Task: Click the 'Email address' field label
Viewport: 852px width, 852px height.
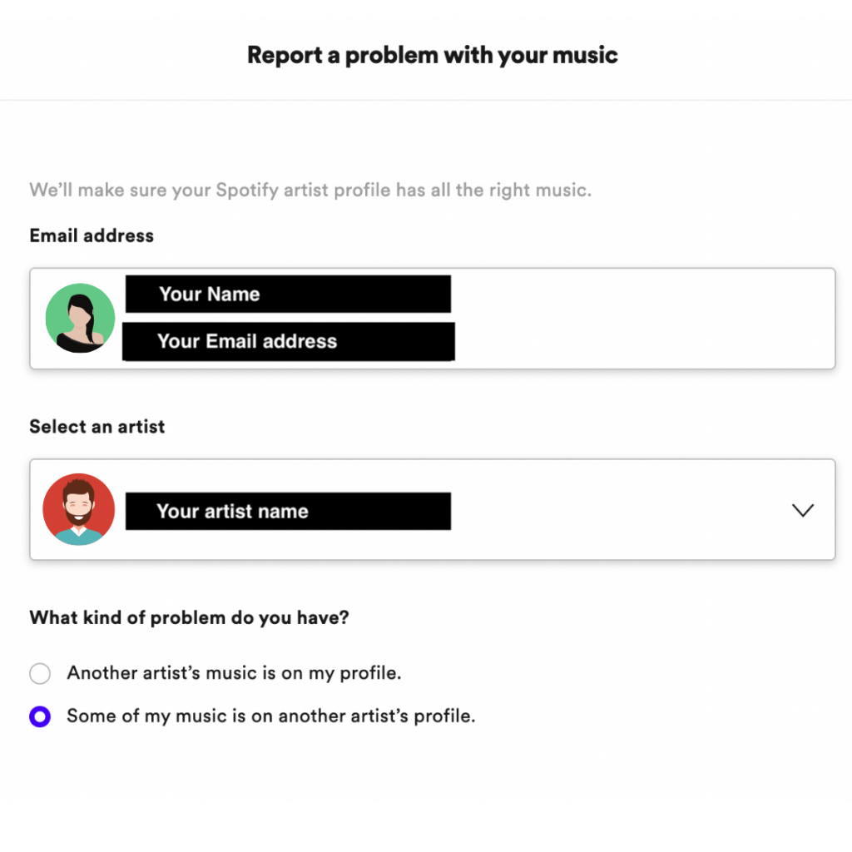Action: pyautogui.click(x=92, y=235)
